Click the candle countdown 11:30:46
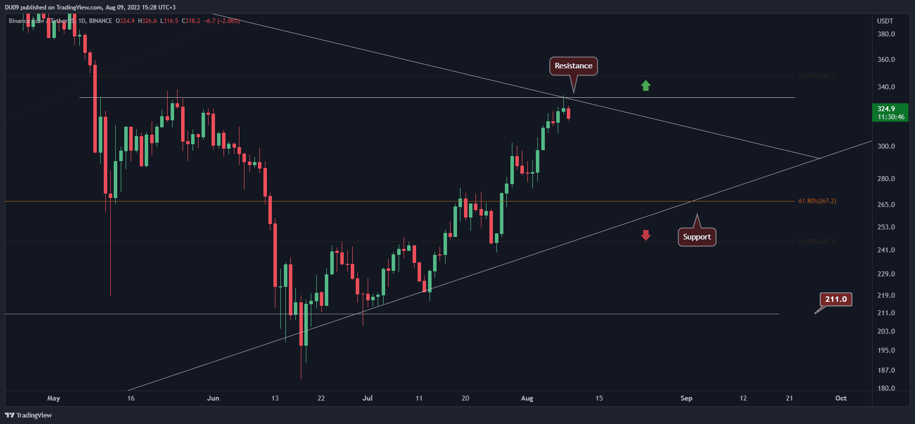This screenshot has height=424, width=915. click(x=891, y=117)
